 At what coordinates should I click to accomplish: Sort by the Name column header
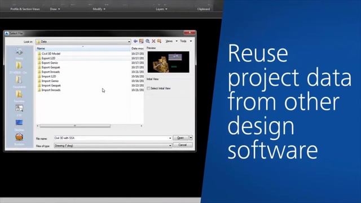coord(83,48)
